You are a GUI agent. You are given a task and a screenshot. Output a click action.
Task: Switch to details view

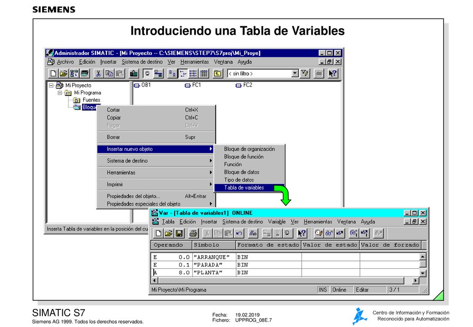click(x=204, y=73)
